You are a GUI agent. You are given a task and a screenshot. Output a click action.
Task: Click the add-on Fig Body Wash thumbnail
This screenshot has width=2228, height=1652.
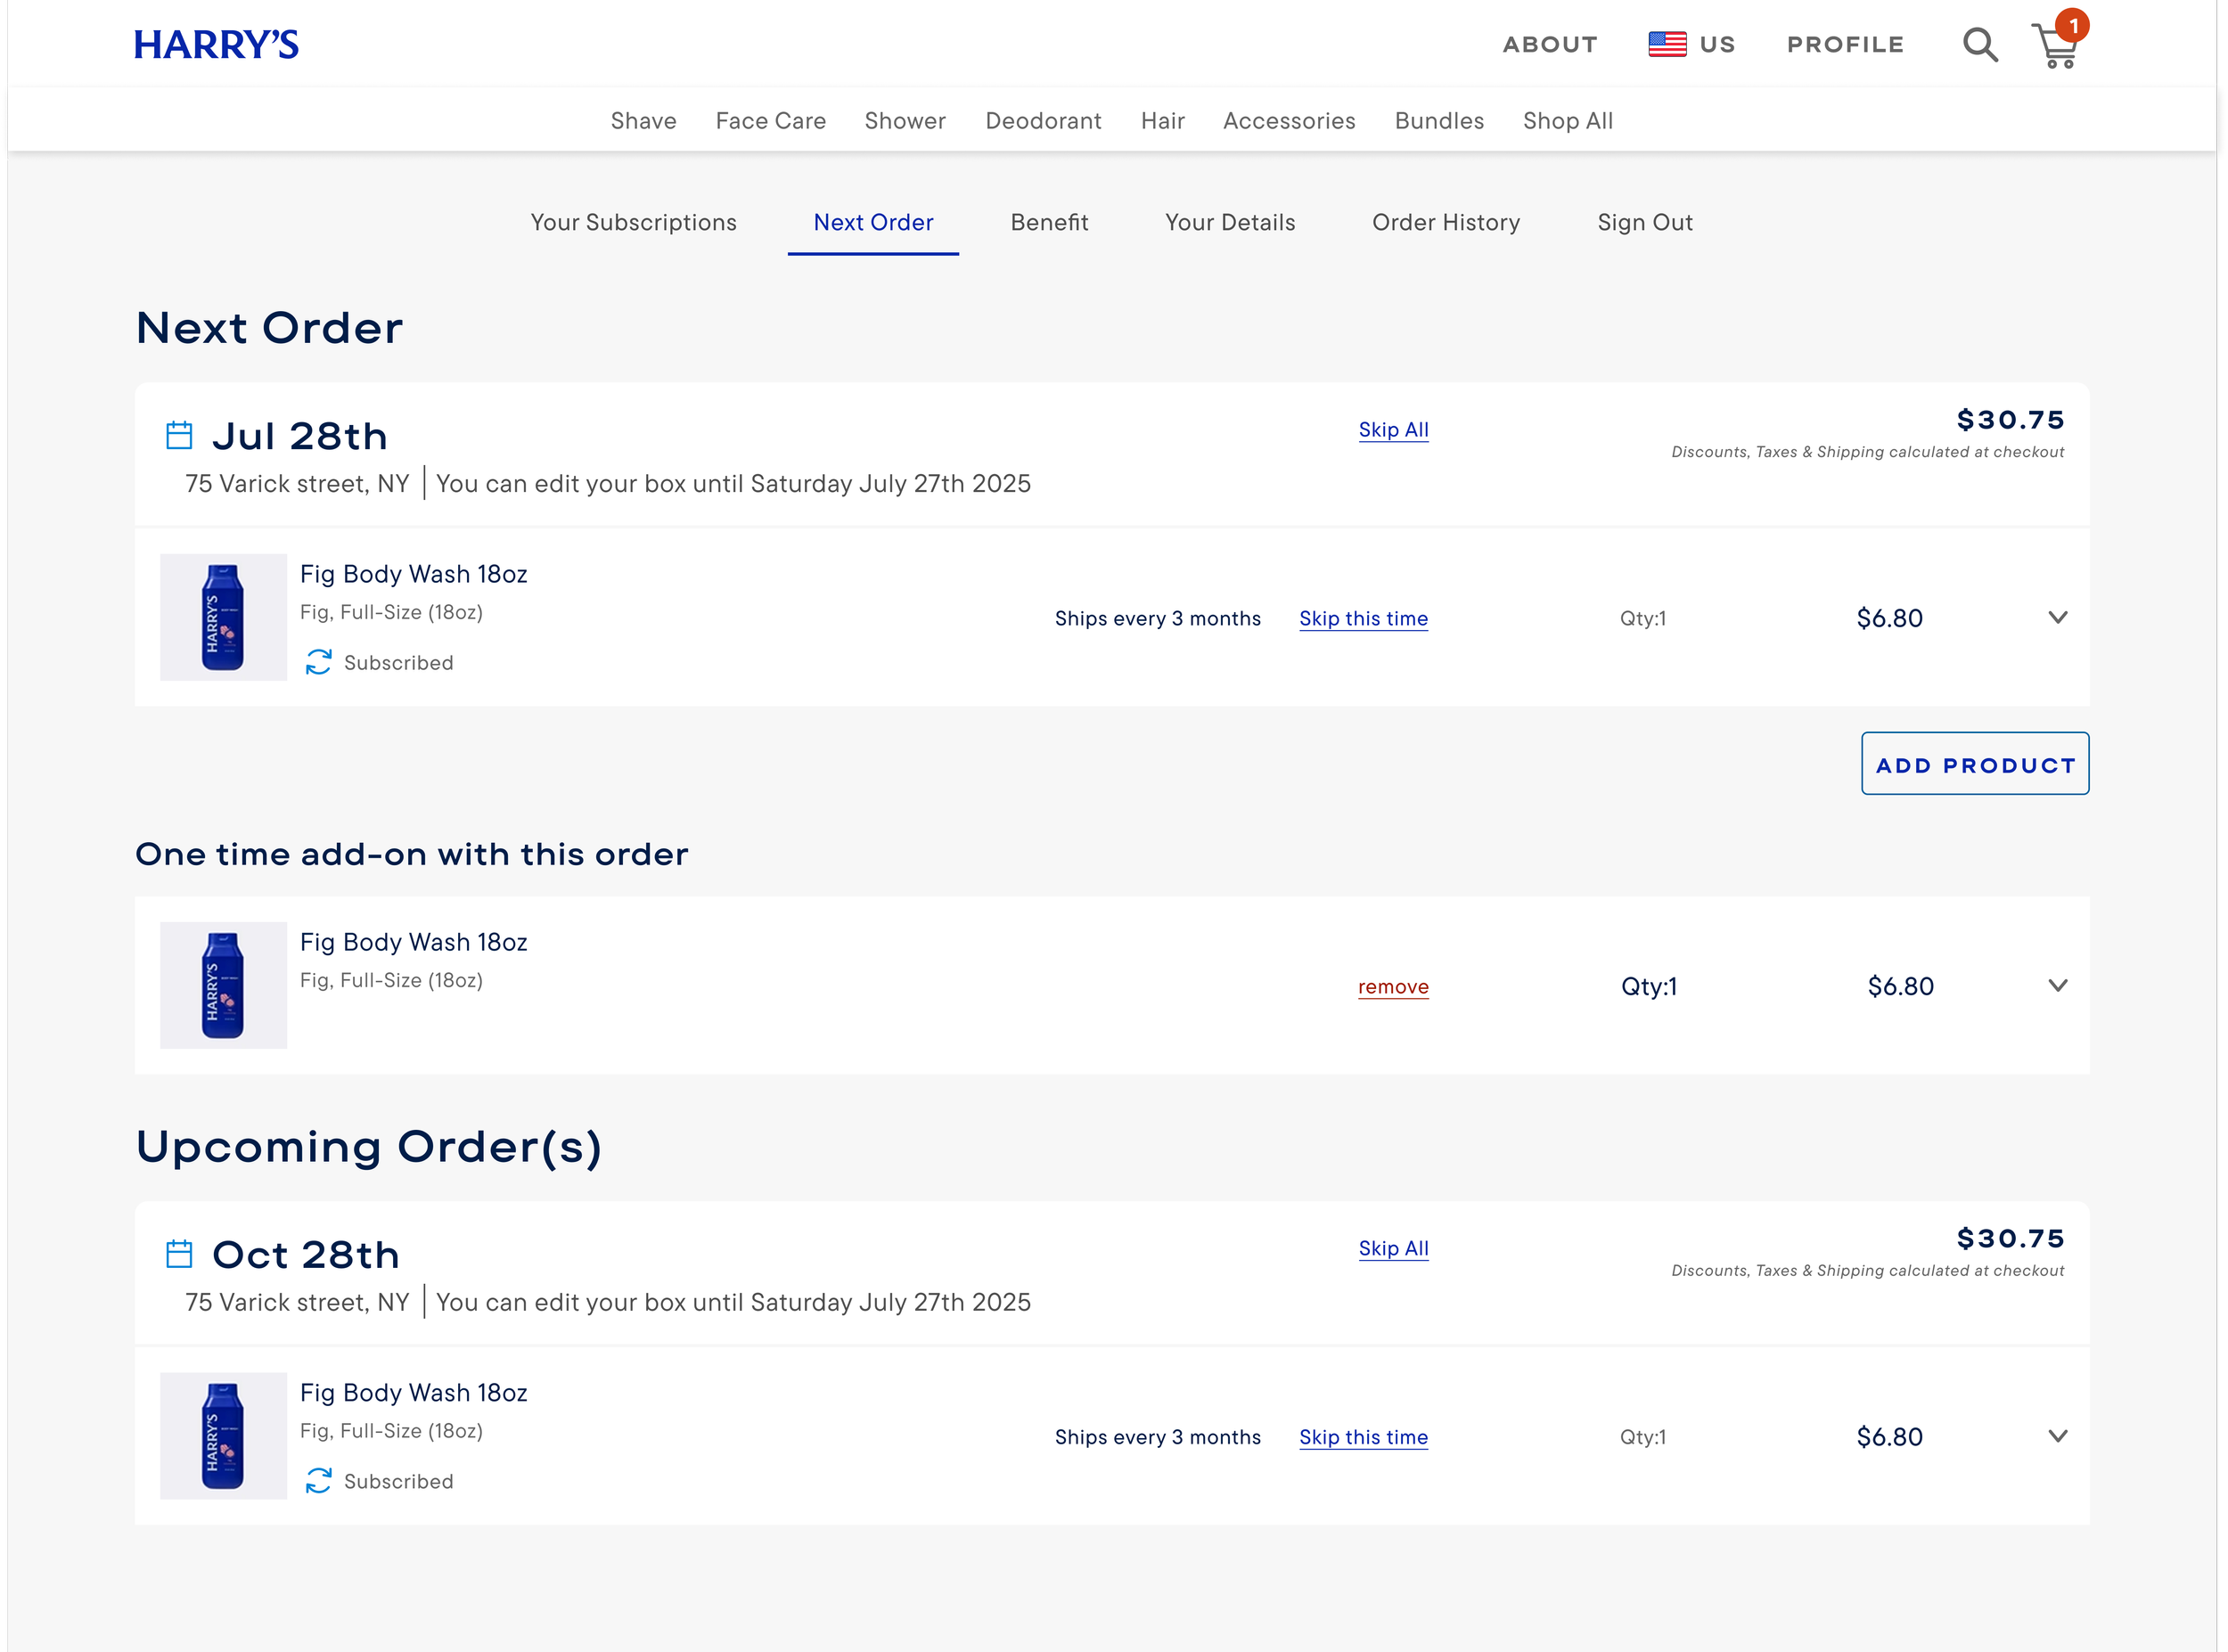(x=223, y=985)
